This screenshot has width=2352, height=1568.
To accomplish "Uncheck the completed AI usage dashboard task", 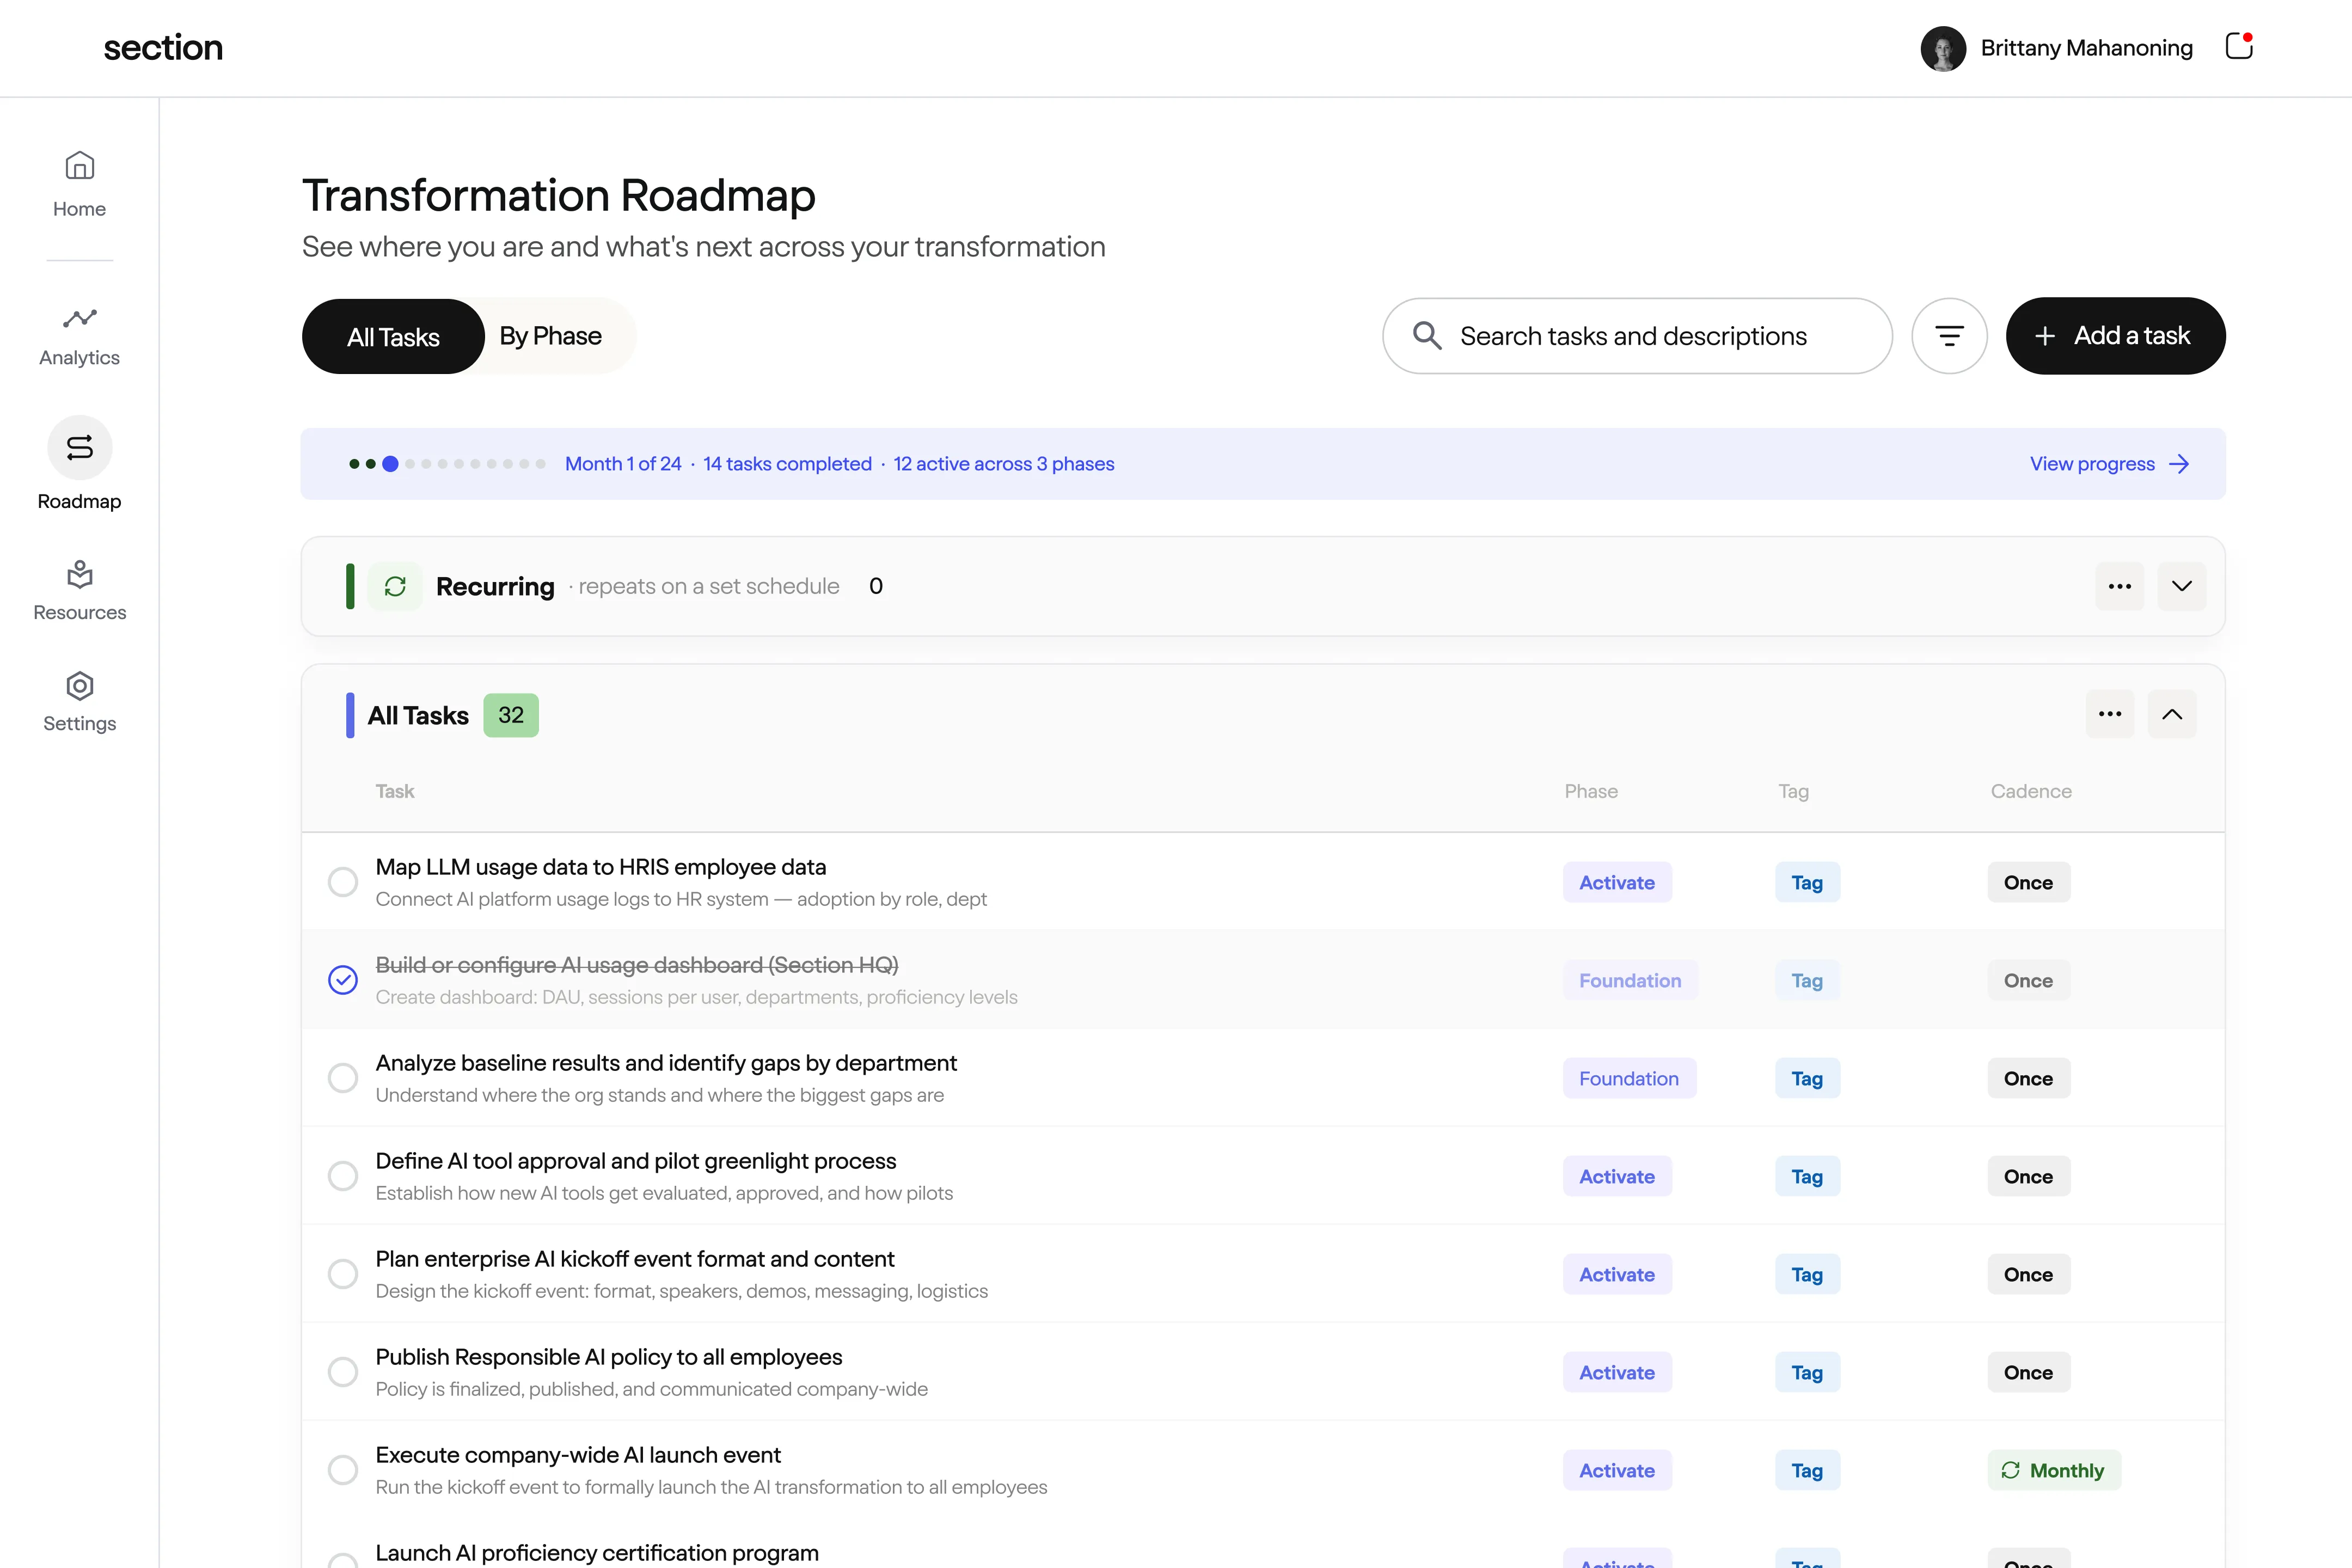I will (x=343, y=980).
